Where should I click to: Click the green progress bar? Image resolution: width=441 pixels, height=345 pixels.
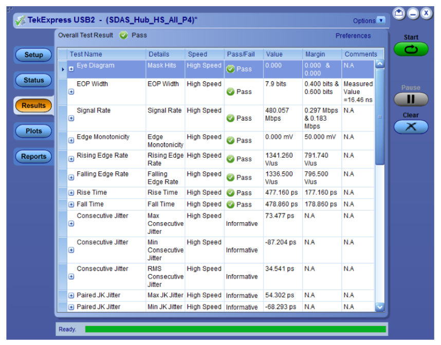click(x=235, y=329)
